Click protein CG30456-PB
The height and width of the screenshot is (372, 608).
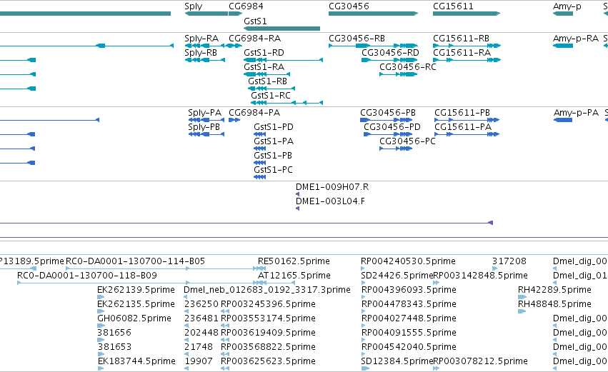point(388,113)
